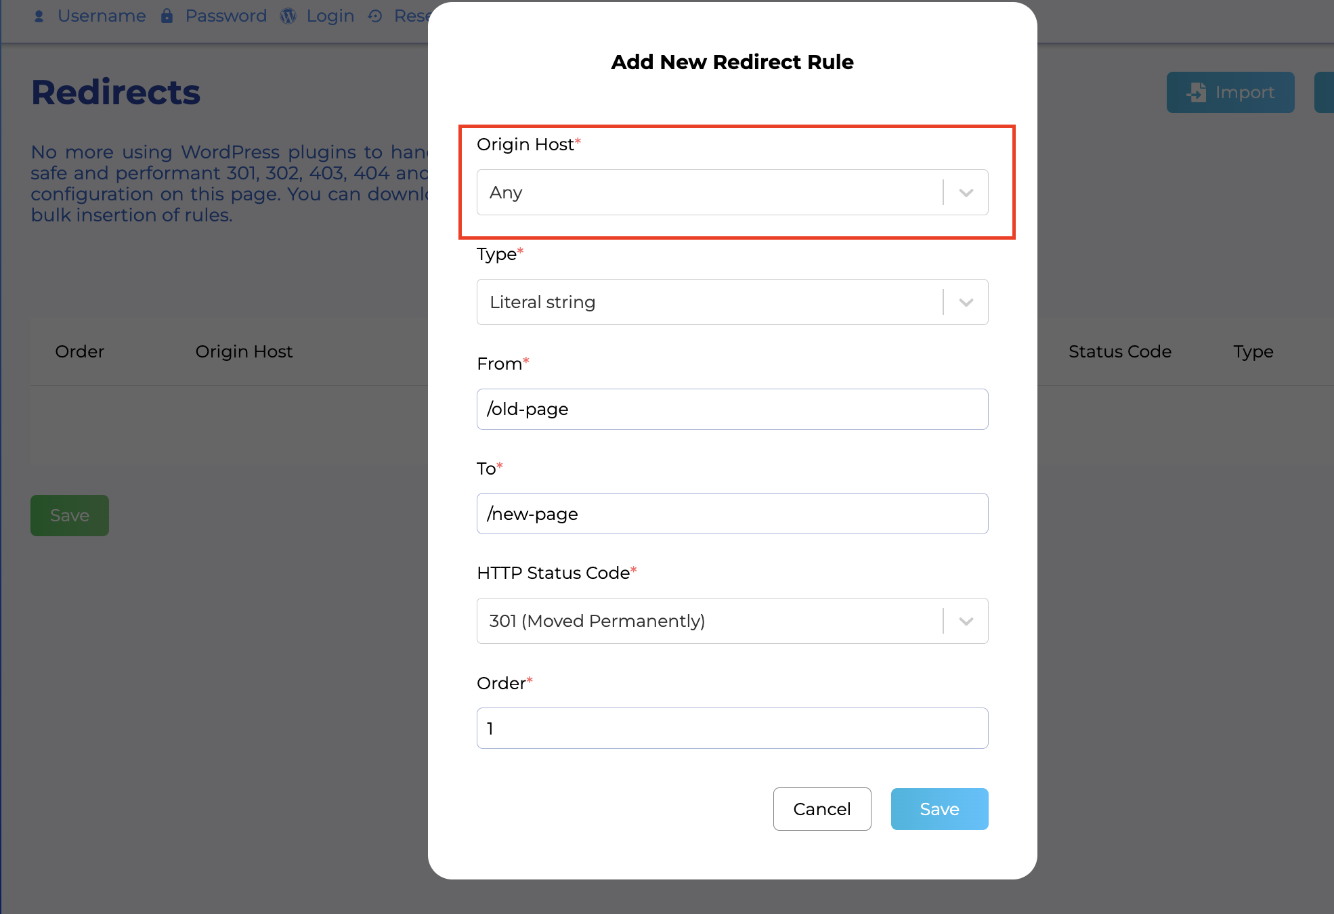Click the WordPress Login icon
Image resolution: width=1334 pixels, height=914 pixels.
(287, 16)
